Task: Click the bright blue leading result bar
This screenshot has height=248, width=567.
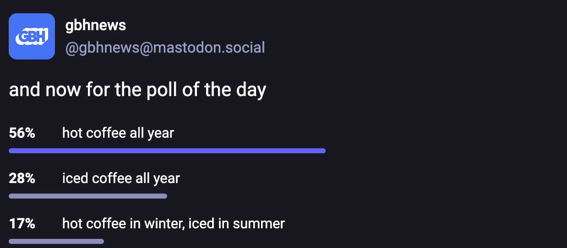Action: tap(167, 151)
